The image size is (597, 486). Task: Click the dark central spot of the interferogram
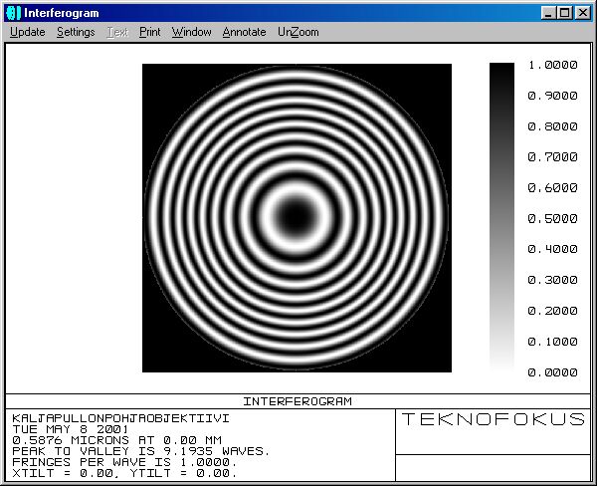pyautogui.click(x=297, y=213)
